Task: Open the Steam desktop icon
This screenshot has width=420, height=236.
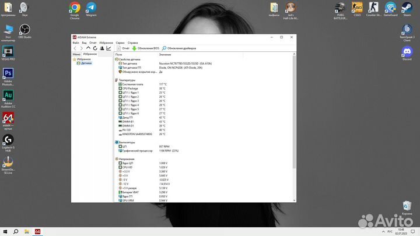Action: tap(407, 8)
